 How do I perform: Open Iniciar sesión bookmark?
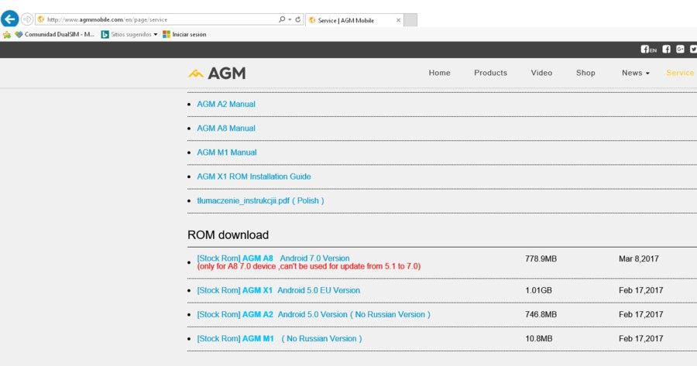[x=184, y=34]
